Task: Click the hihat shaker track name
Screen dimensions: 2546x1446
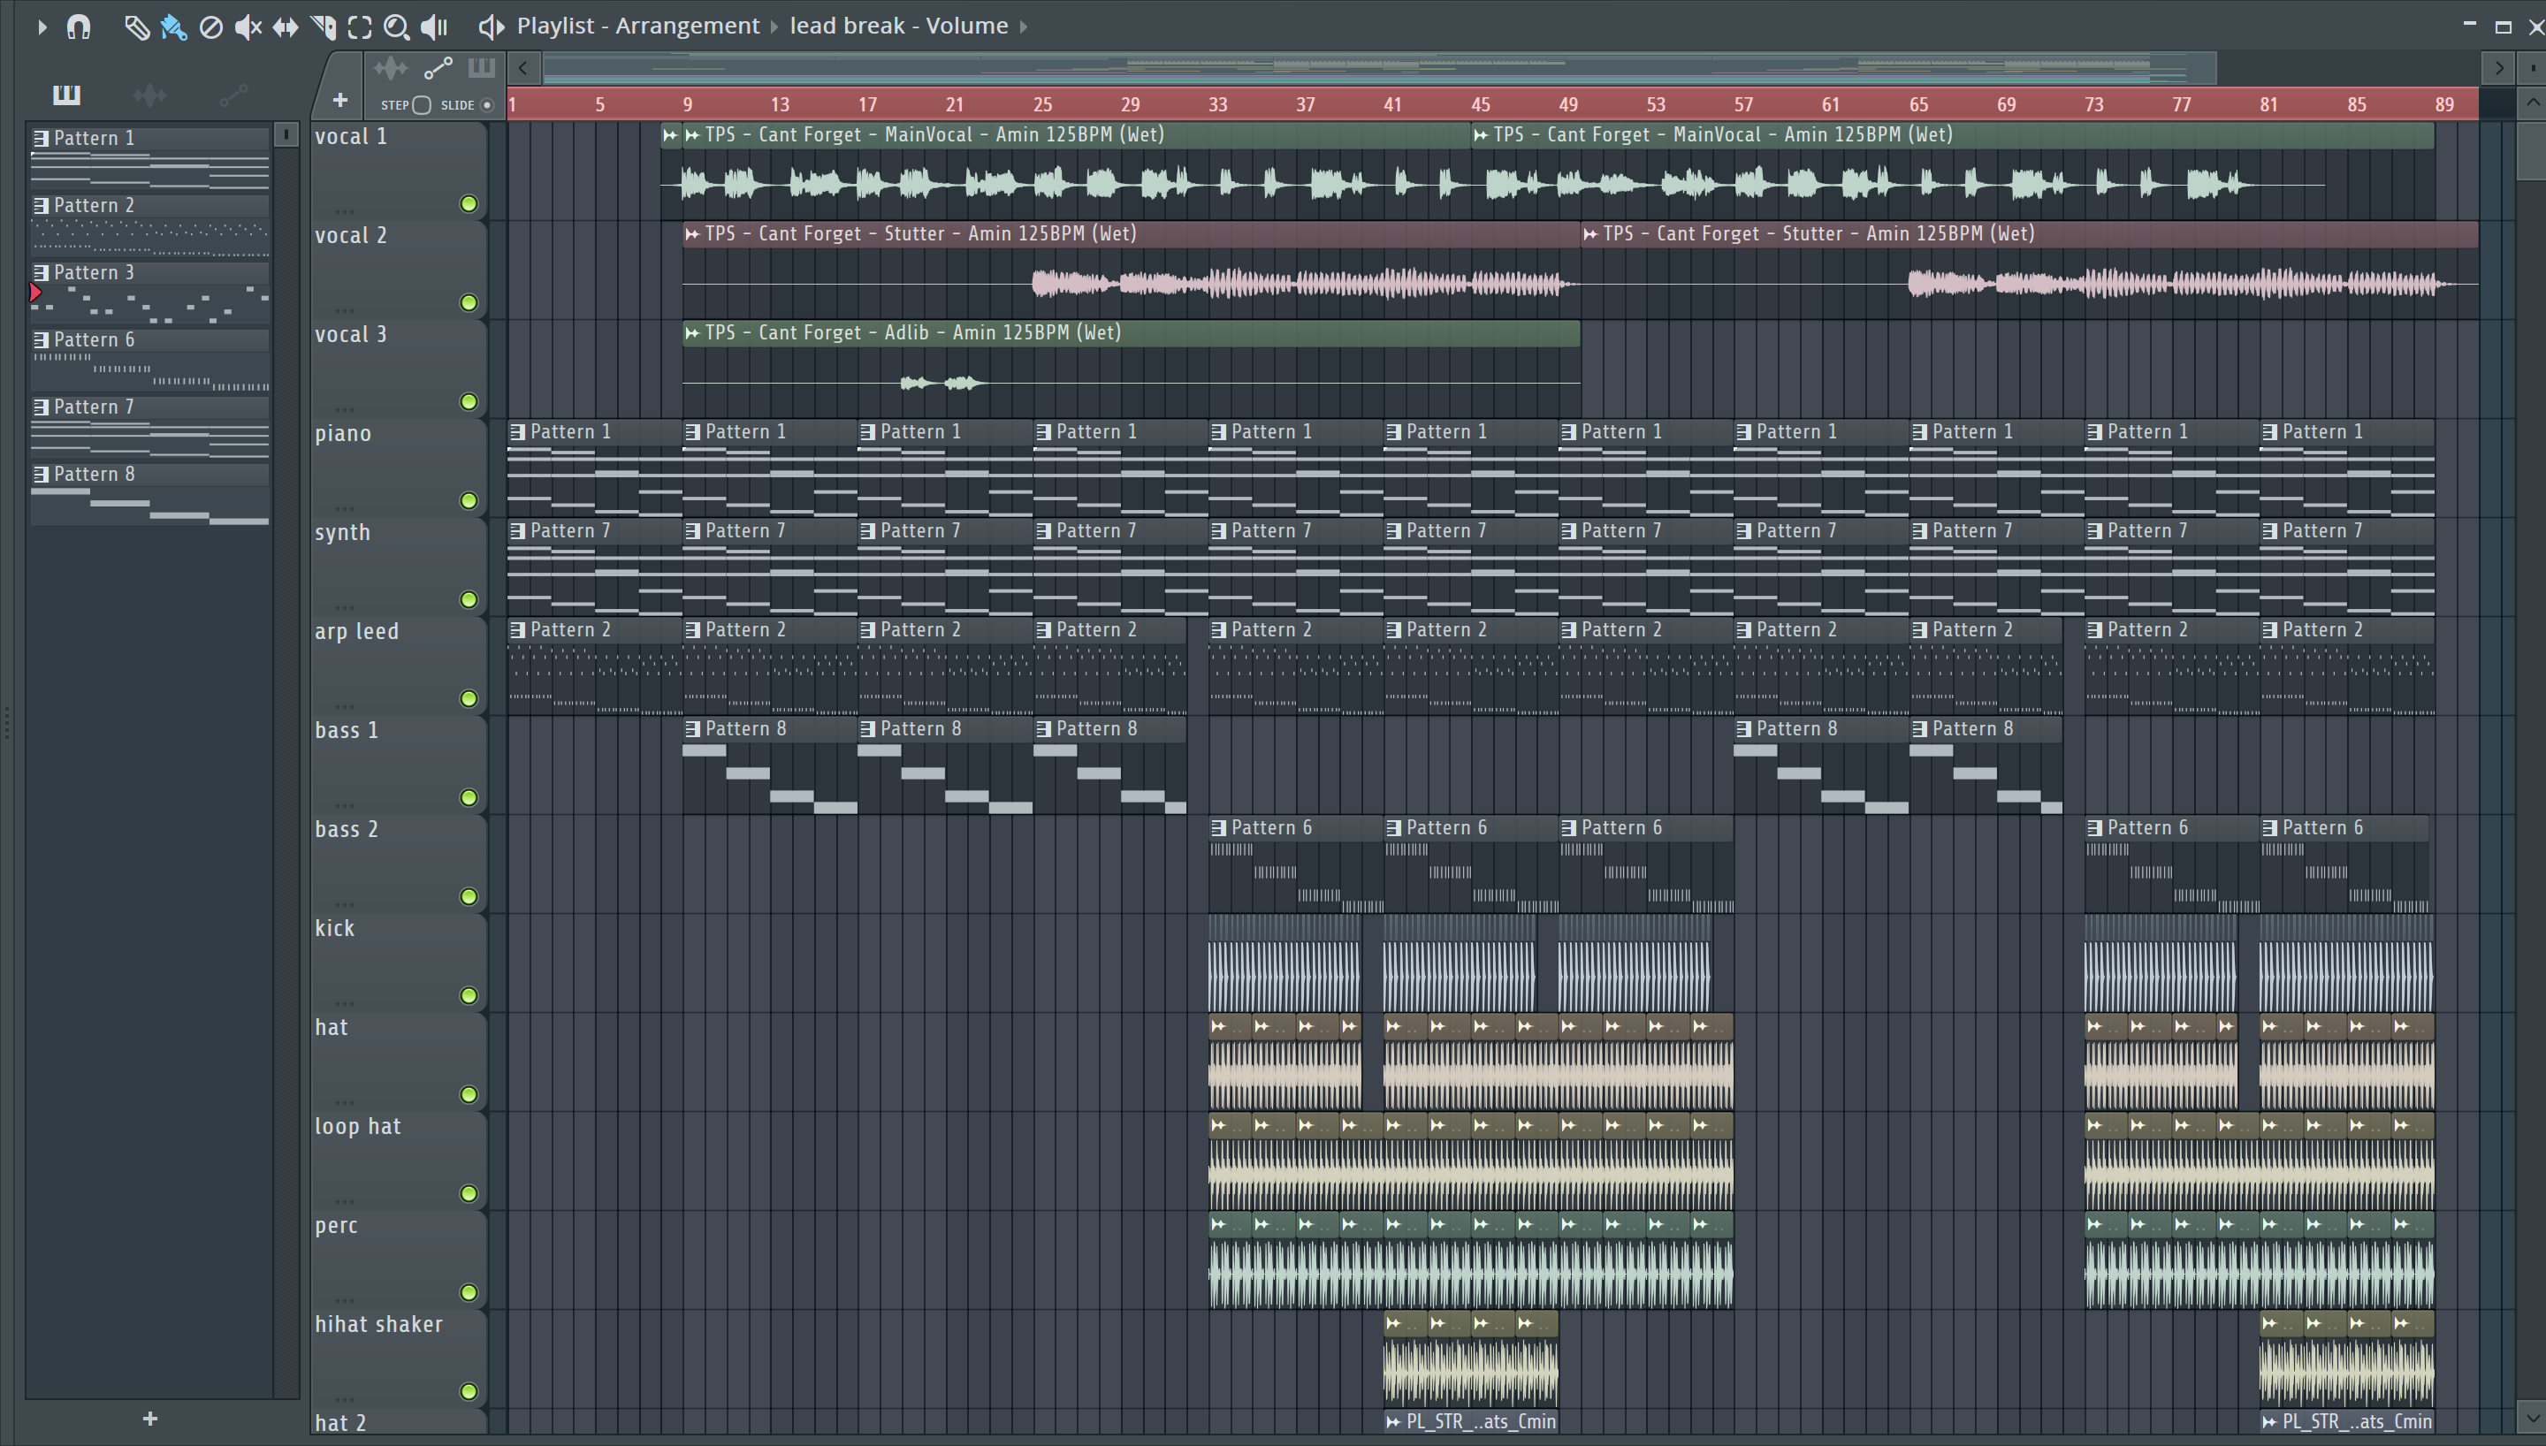Action: [x=378, y=1325]
